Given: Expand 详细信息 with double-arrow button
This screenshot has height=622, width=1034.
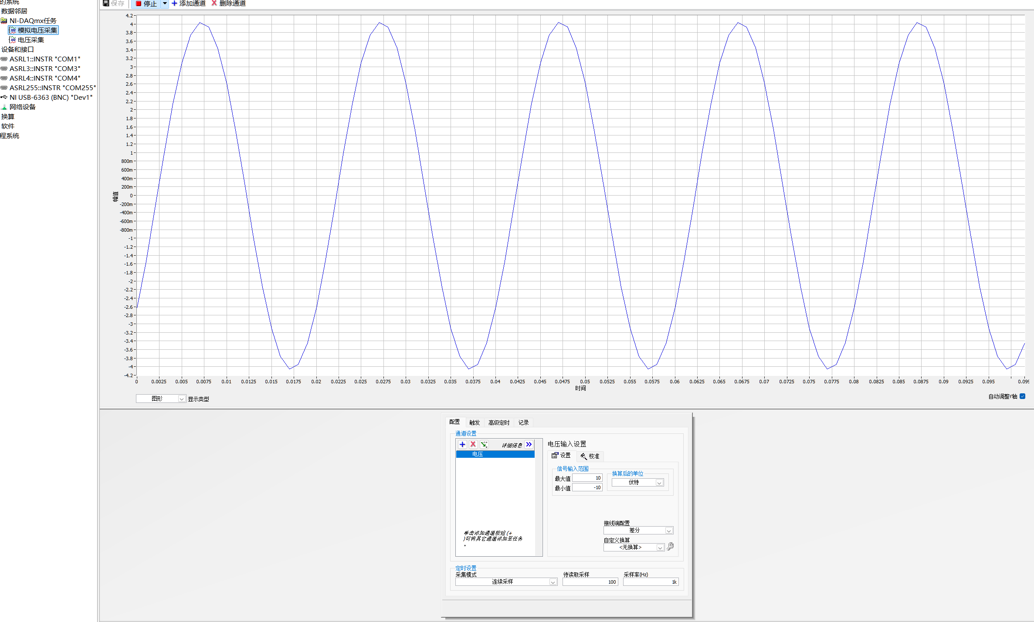Looking at the screenshot, I should click(529, 444).
